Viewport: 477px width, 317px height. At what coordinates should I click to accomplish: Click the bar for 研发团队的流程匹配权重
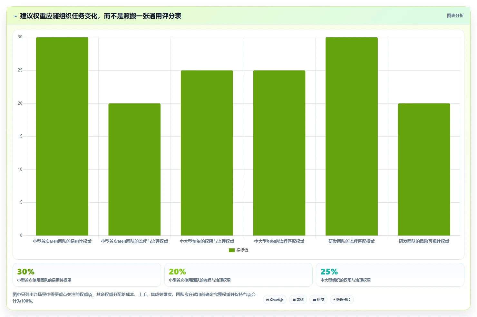point(352,137)
